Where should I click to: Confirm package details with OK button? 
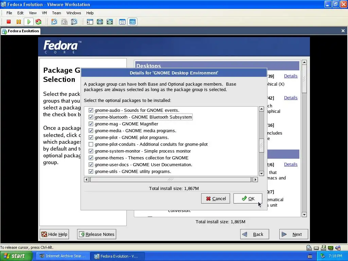coord(248,198)
